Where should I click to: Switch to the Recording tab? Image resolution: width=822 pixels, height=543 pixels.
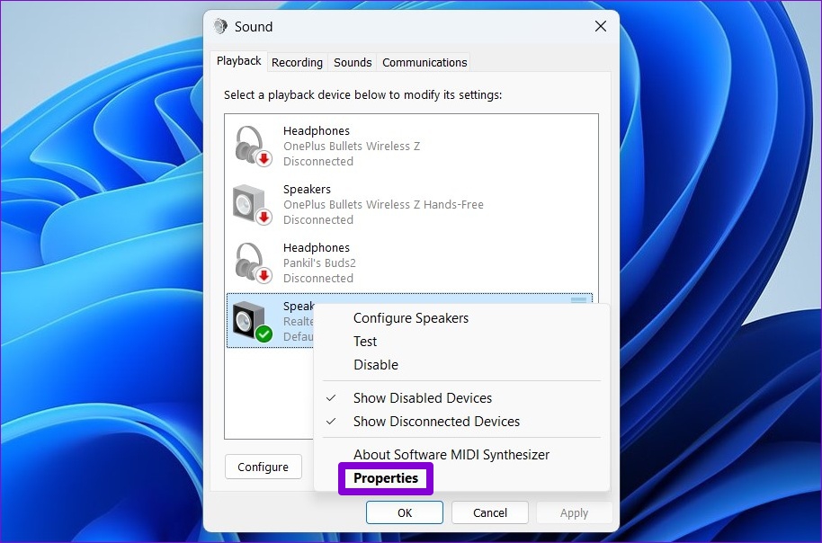click(x=297, y=62)
